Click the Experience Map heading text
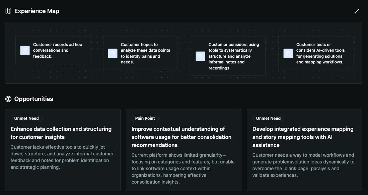 coord(36,11)
